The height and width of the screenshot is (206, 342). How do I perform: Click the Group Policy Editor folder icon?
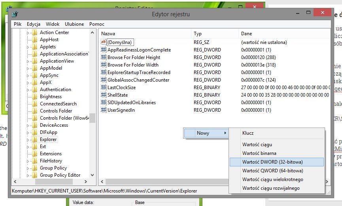click(34, 175)
